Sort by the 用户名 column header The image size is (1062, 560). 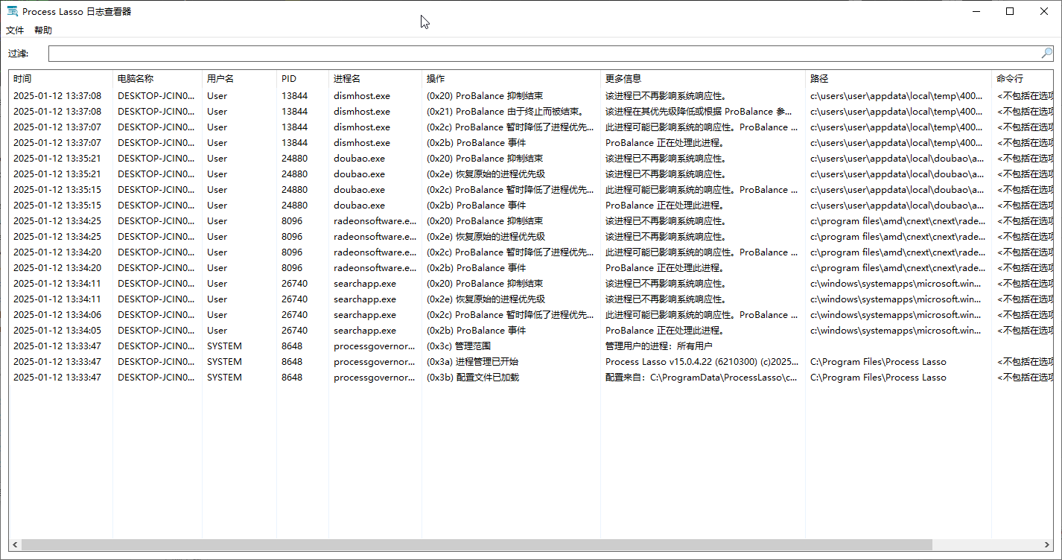pyautogui.click(x=239, y=78)
